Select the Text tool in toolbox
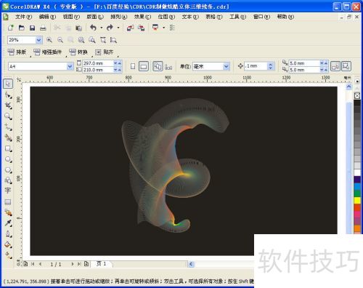 (8, 191)
